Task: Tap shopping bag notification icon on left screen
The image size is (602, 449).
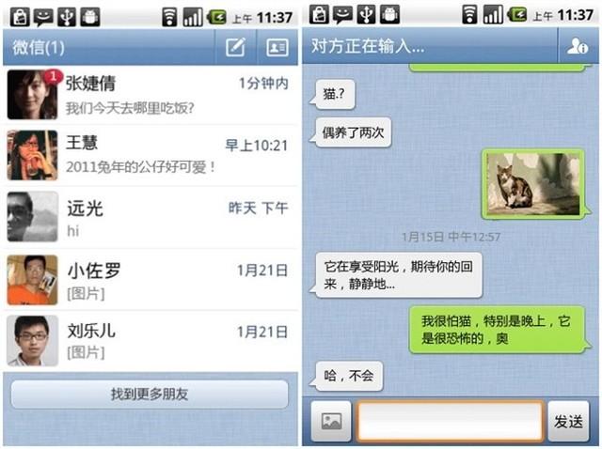Action: (20, 17)
